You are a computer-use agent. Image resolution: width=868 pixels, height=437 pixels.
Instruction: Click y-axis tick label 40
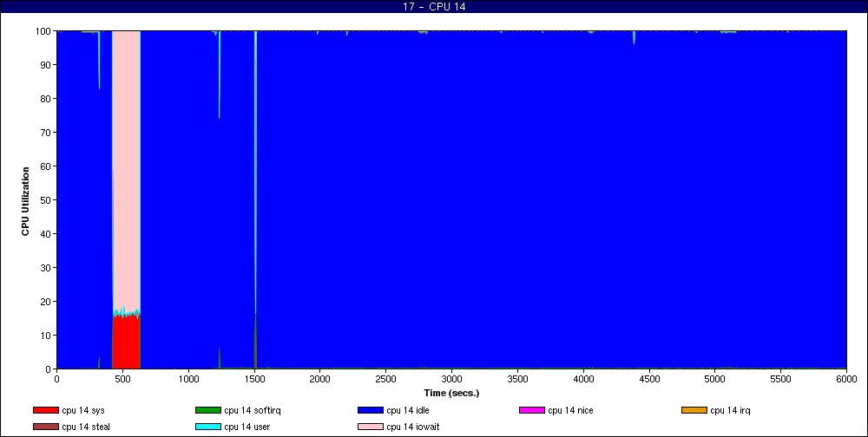[47, 234]
